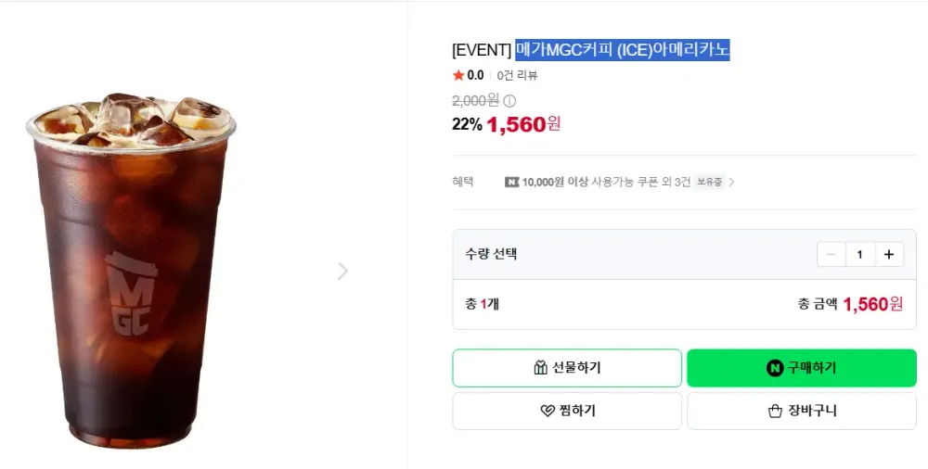Open the 10,000원 이상 사용가능 쿠폰 link
The image size is (928, 469).
[x=606, y=183]
